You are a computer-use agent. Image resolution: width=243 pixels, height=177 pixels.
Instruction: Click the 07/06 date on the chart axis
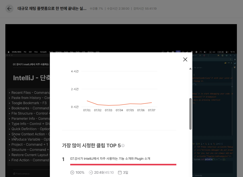[141, 110]
